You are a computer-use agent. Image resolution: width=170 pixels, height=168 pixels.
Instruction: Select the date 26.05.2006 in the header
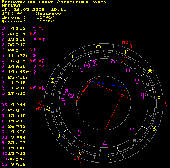pyautogui.click(x=29, y=10)
